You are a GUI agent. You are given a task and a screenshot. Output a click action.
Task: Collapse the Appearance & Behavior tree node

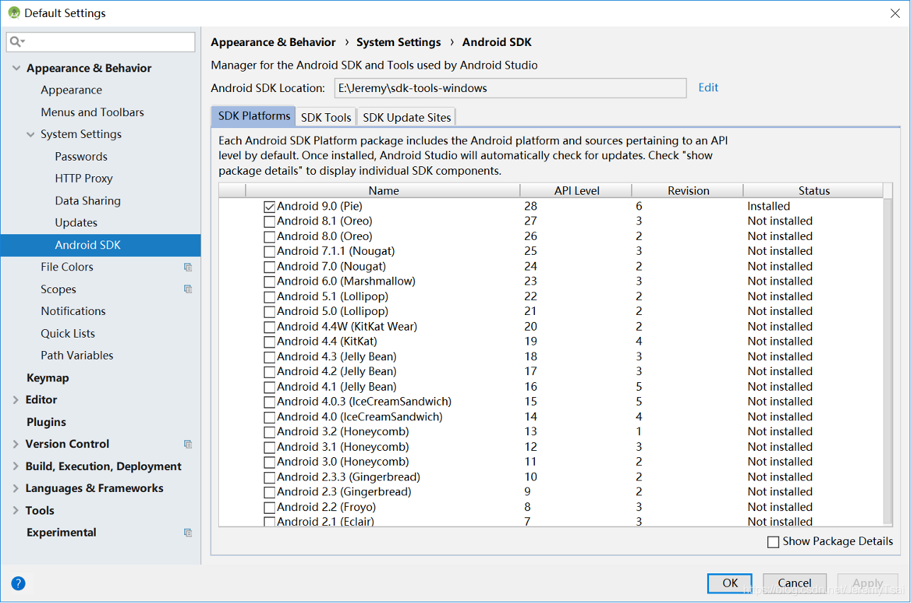coord(16,68)
